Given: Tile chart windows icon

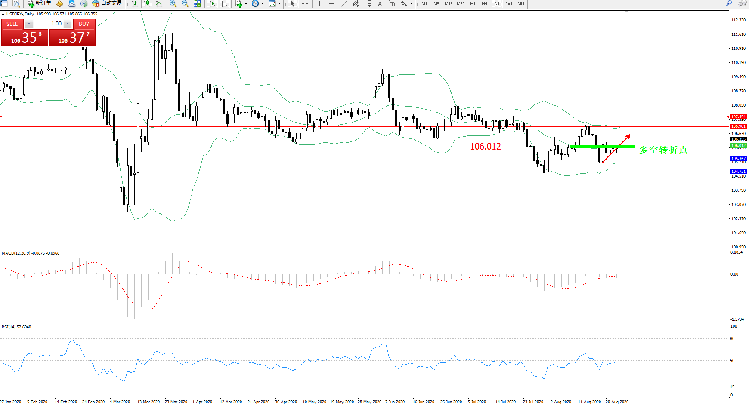Looking at the screenshot, I should 197,3.
